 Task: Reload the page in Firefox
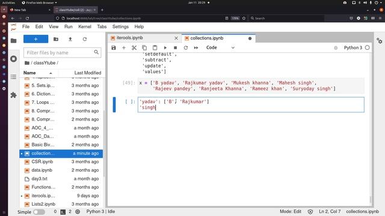click(27, 18)
